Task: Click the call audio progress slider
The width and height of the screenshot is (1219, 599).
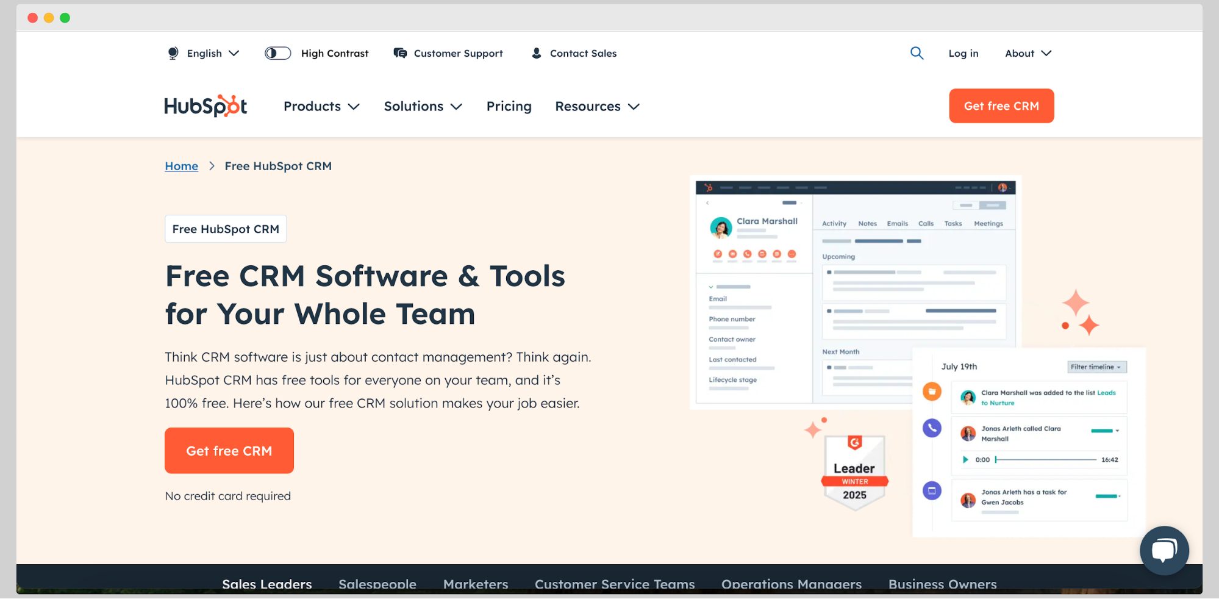Action: coord(1045,459)
